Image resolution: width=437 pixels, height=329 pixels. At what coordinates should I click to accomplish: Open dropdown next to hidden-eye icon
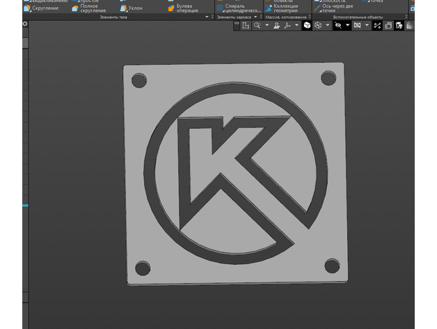(x=347, y=25)
